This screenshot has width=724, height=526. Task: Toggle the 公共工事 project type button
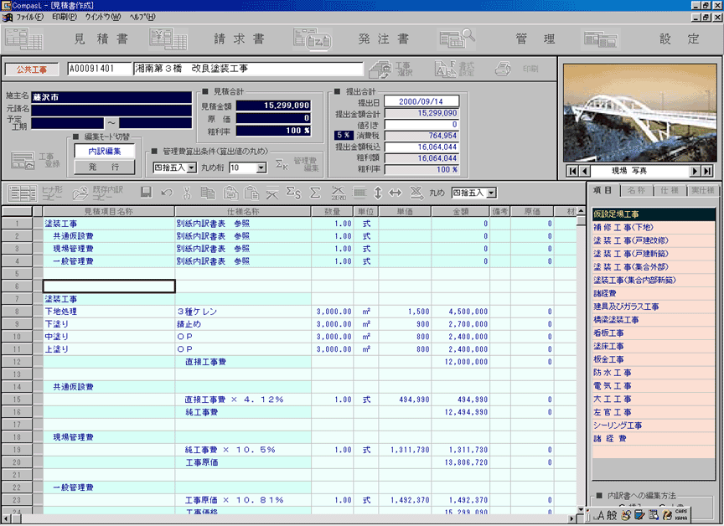pyautogui.click(x=32, y=70)
